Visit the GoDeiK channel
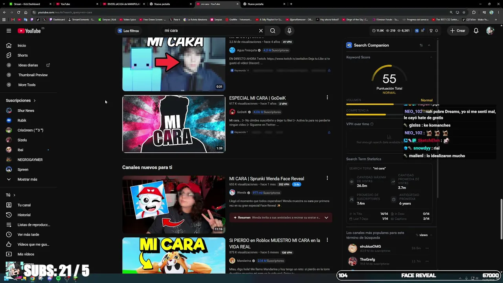Viewport: 503px width, 283px height. (242, 112)
